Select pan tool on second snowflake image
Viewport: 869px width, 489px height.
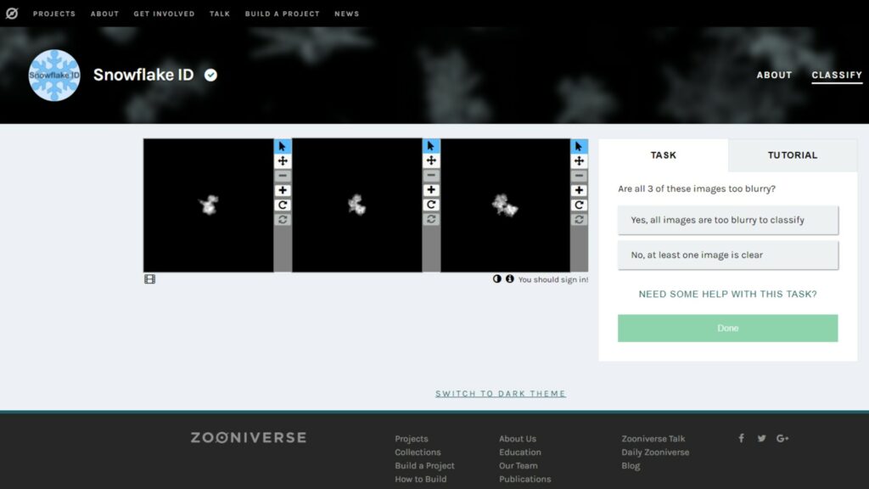[x=431, y=160]
